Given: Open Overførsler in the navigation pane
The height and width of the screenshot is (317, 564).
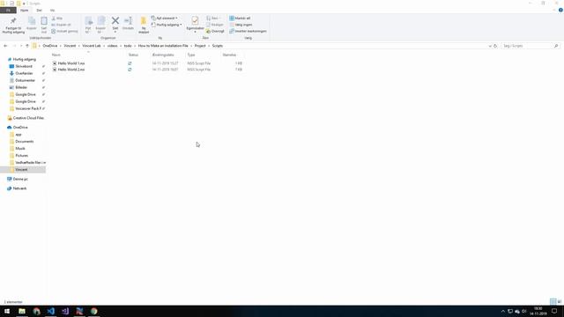Looking at the screenshot, I should [x=24, y=73].
